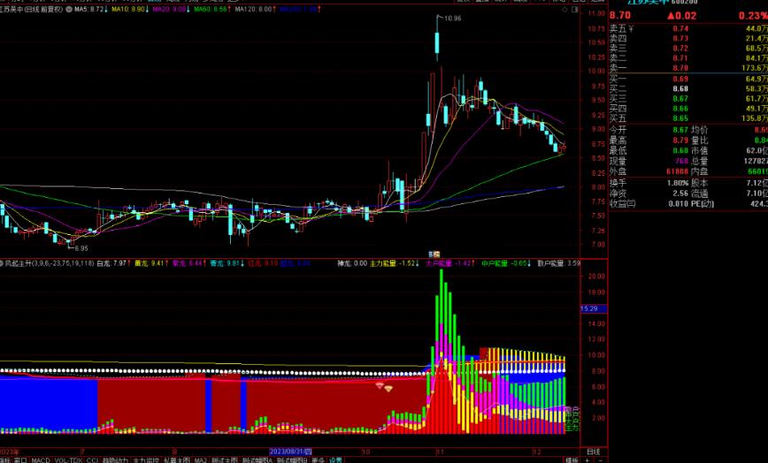768x463 pixels.
Task: Click the 现量 value 760
Action: coord(682,161)
